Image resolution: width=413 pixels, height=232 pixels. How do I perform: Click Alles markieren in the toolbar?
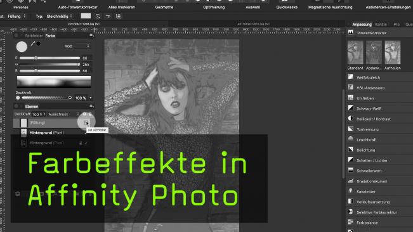pyautogui.click(x=122, y=7)
